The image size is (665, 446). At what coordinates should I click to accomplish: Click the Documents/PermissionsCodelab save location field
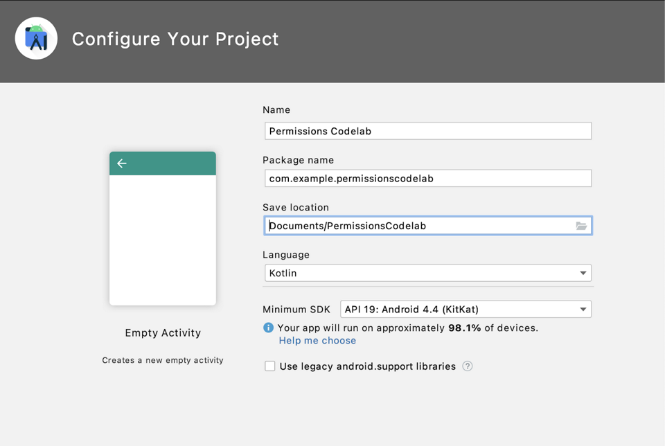tap(420, 226)
